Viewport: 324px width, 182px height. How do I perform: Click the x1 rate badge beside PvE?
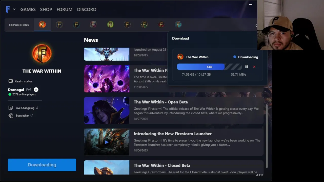(x=36, y=90)
